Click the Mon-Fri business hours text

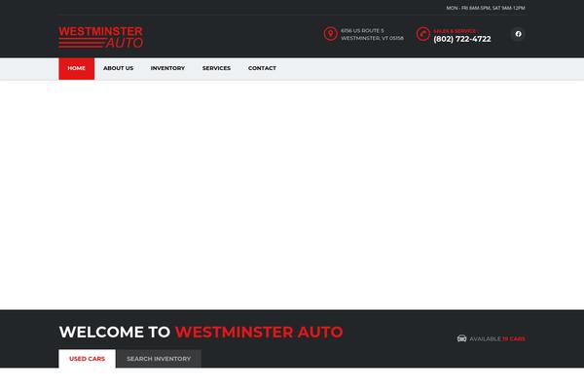[486, 8]
